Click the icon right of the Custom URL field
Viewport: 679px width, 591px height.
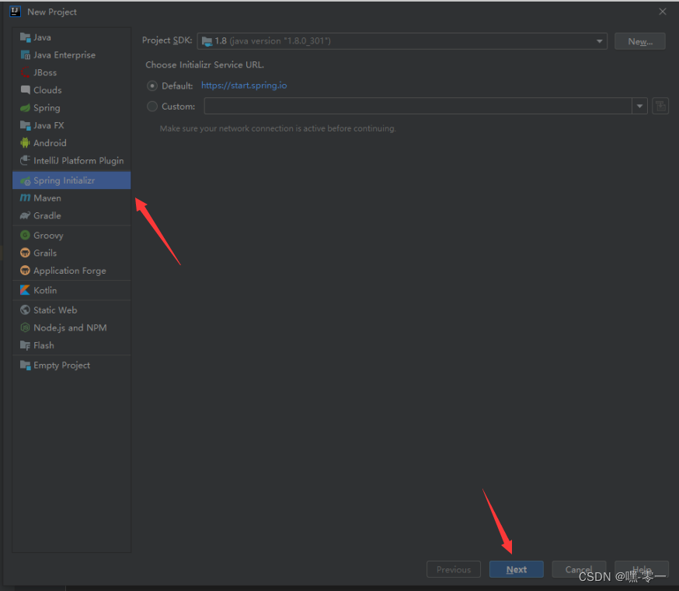click(660, 107)
